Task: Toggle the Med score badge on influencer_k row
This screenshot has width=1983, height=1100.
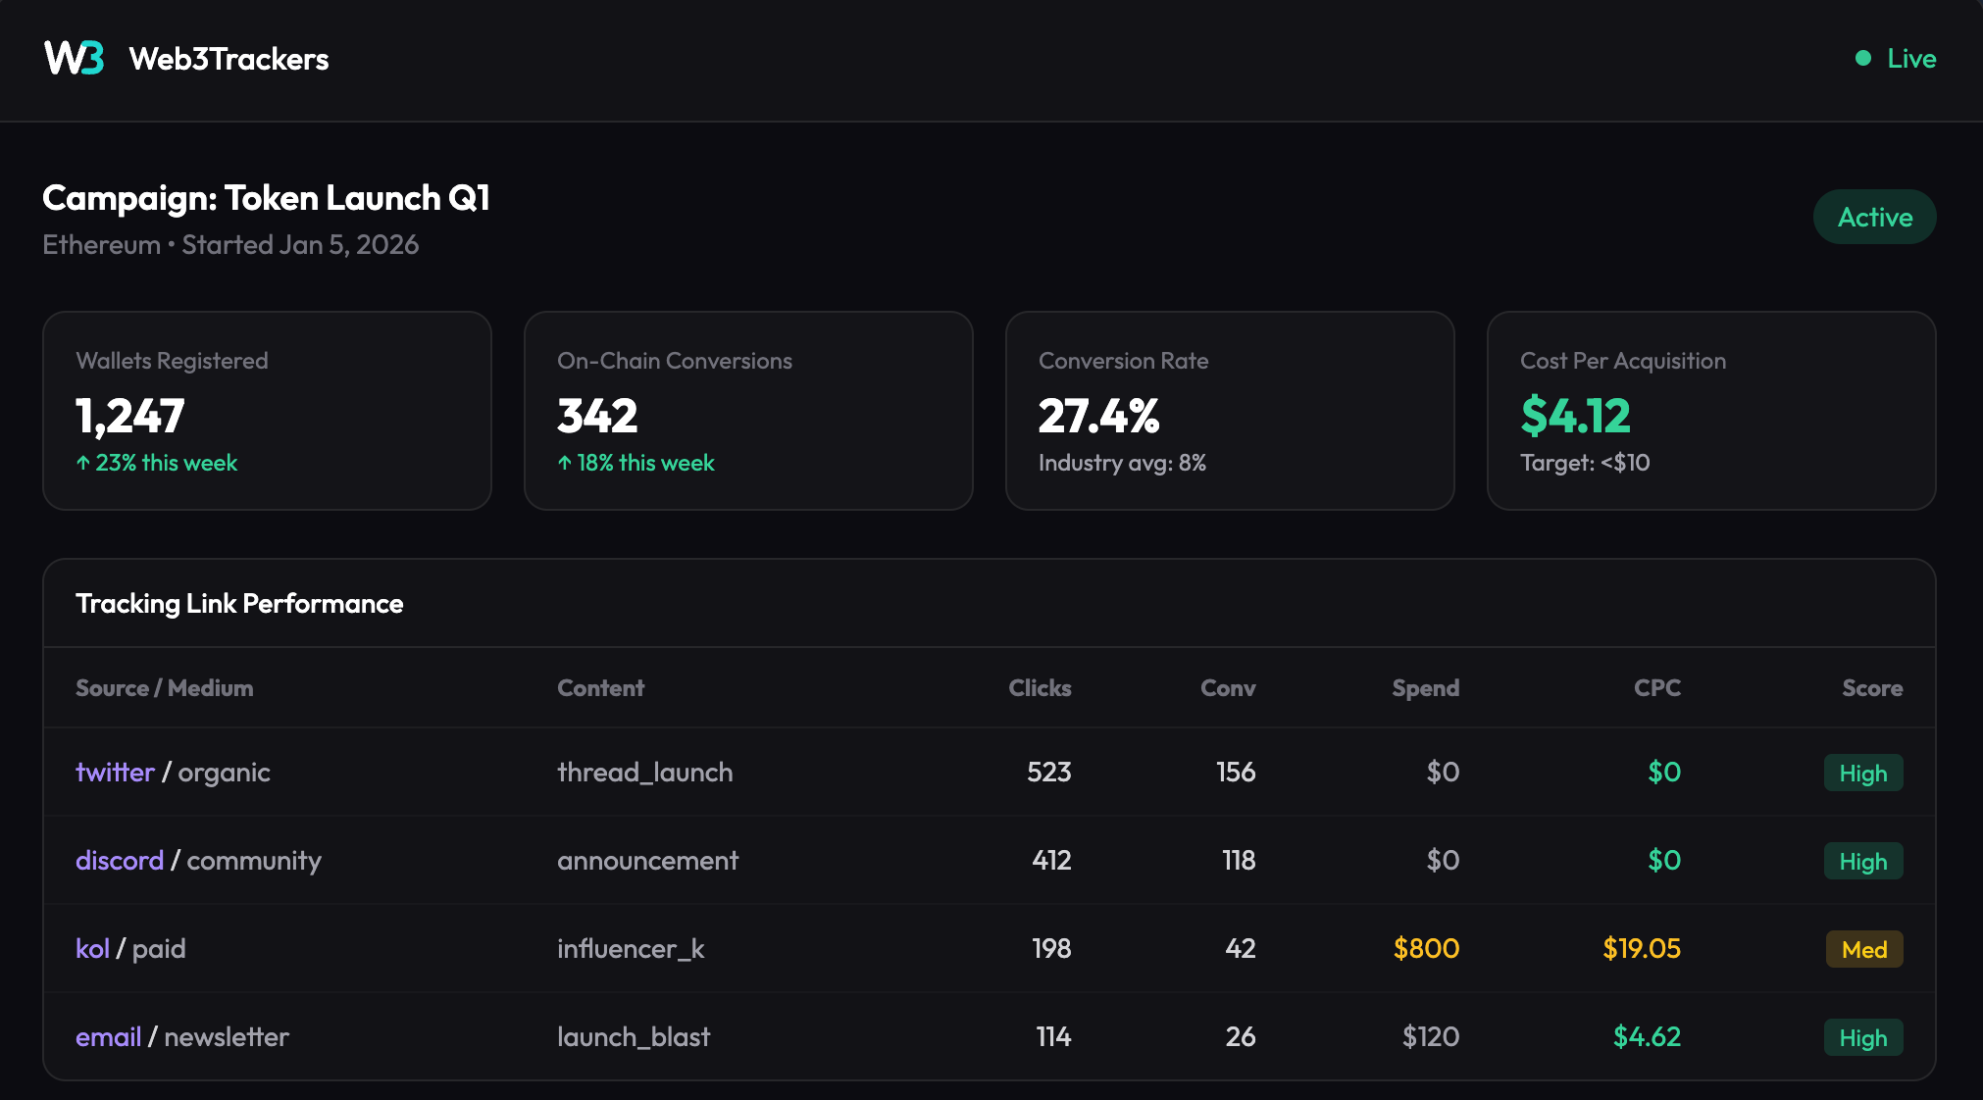Action: click(x=1862, y=949)
